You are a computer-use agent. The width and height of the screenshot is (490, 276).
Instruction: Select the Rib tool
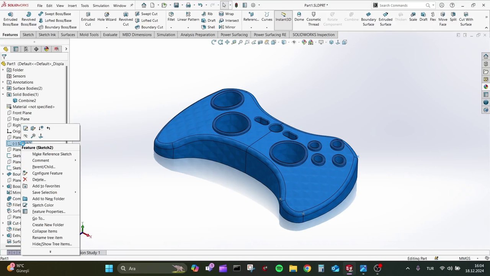coord(207,14)
